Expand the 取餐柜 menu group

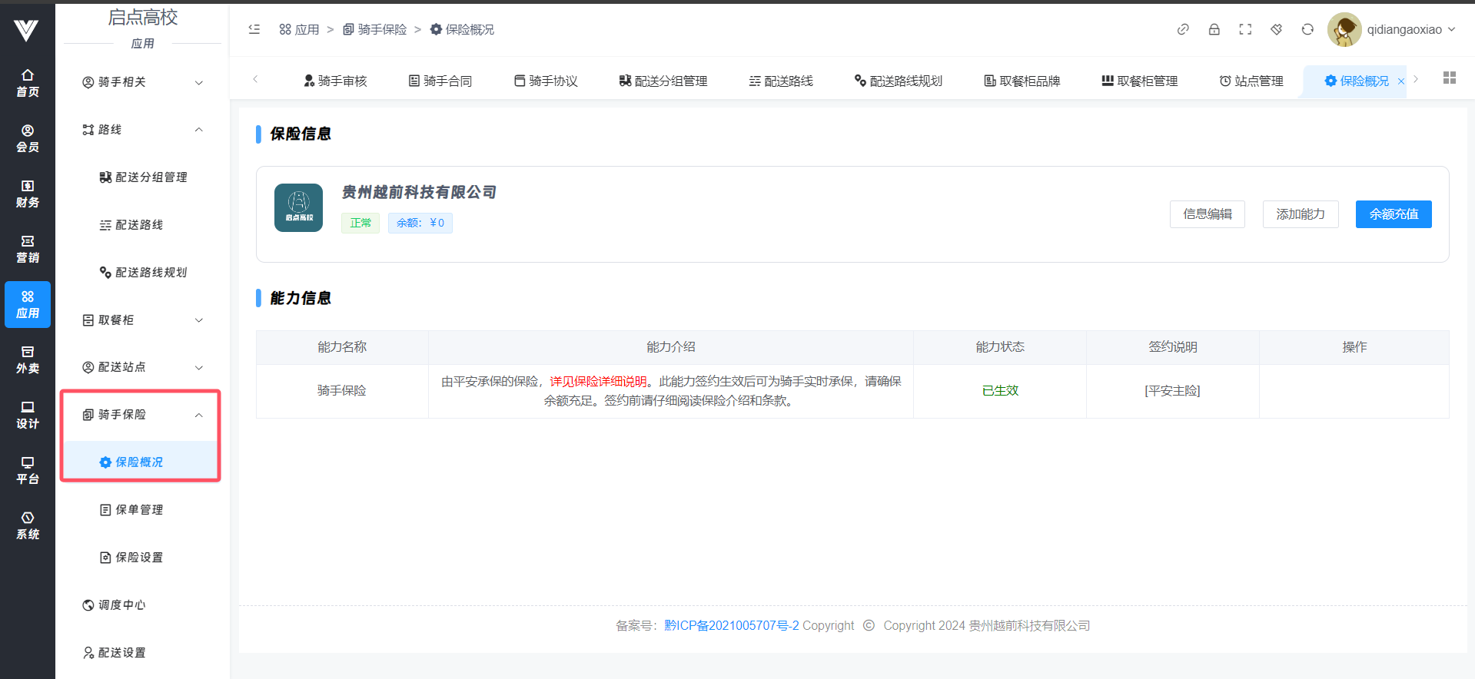pyautogui.click(x=142, y=320)
